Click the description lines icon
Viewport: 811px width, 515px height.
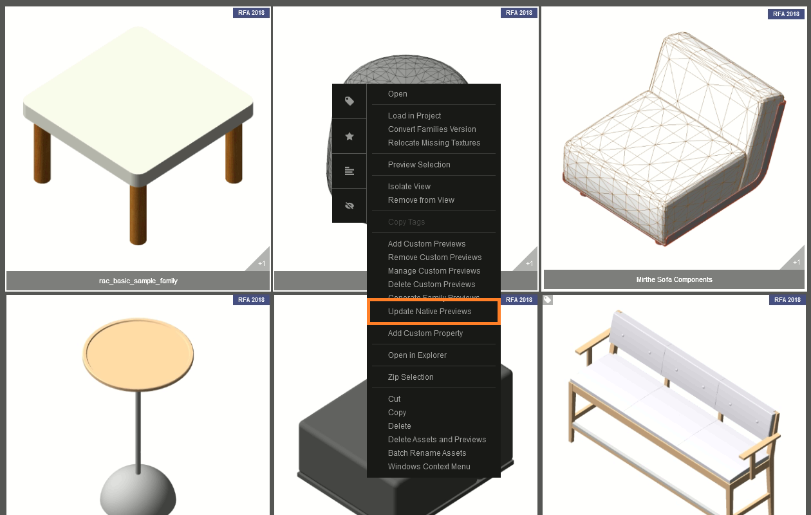[x=349, y=171]
